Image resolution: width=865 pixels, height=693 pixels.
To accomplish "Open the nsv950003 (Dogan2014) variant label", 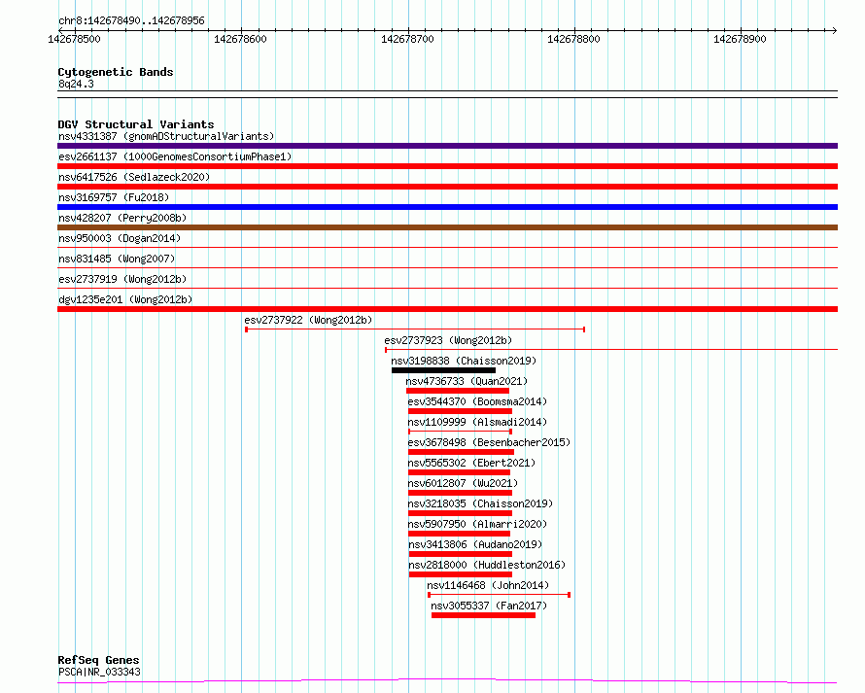I will [120, 238].
